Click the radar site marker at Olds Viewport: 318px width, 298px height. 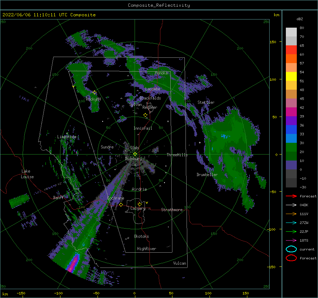(x=135, y=154)
